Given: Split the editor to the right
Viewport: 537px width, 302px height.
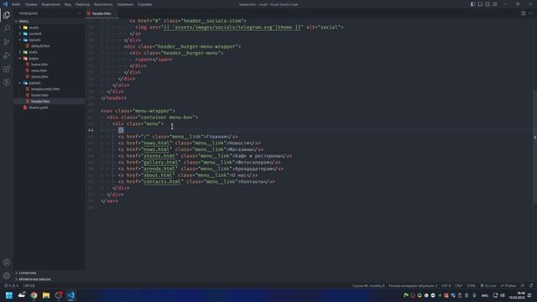Looking at the screenshot, I should (524, 13).
